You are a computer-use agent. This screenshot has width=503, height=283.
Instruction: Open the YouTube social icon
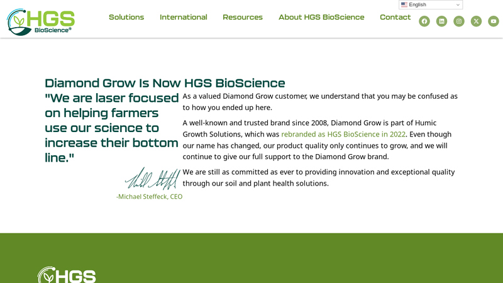[x=494, y=21]
